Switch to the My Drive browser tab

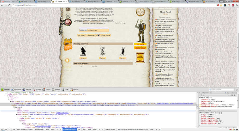tap(26, 2)
